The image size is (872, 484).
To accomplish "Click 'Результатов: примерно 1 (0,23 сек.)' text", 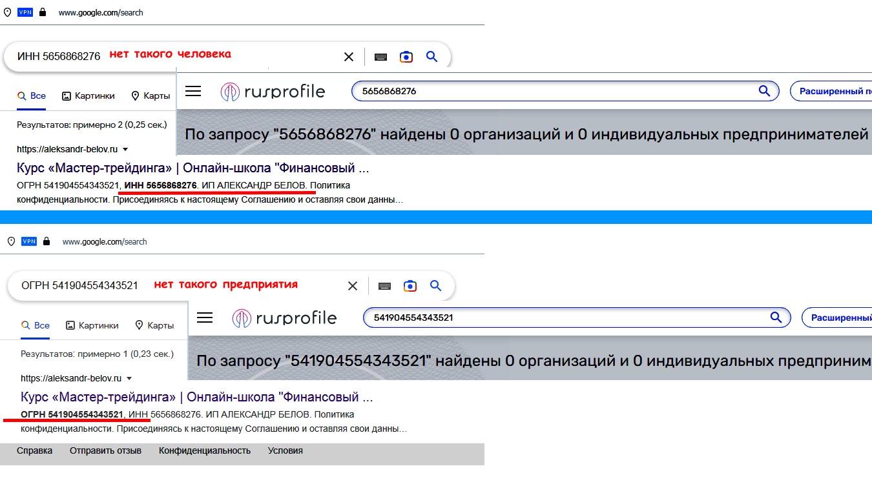I will tap(97, 354).
